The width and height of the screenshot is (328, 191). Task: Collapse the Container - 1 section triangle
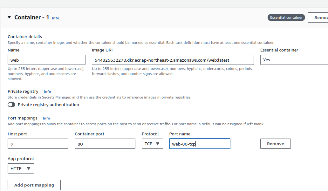point(9,17)
